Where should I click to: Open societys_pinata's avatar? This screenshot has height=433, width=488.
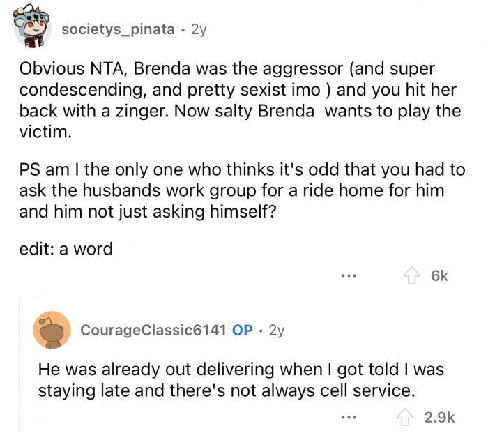tap(32, 26)
